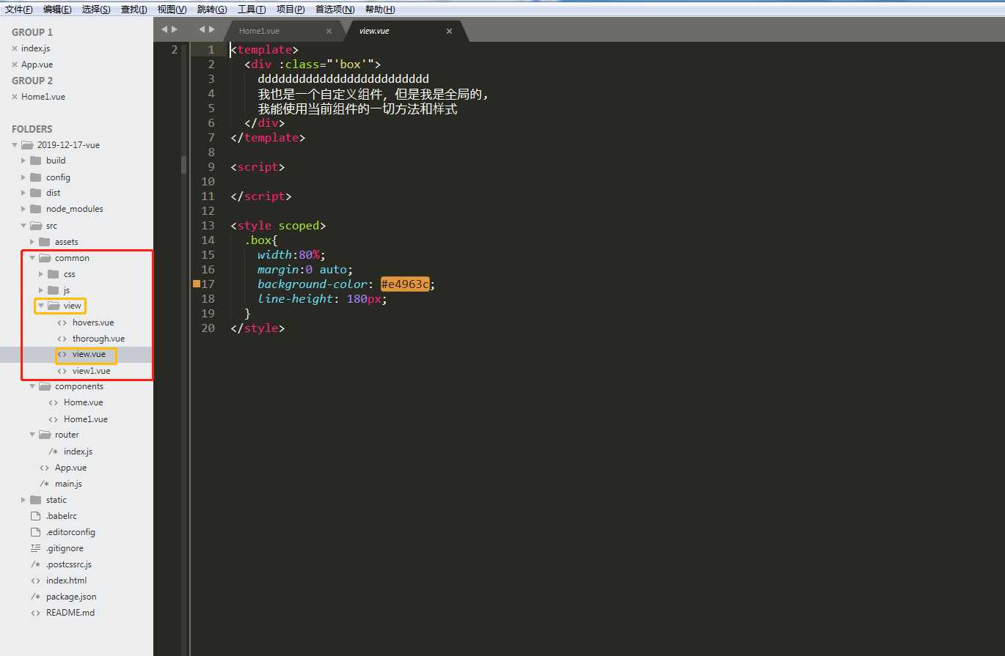Collapse the view folder arrow
The height and width of the screenshot is (656, 1005).
point(41,306)
